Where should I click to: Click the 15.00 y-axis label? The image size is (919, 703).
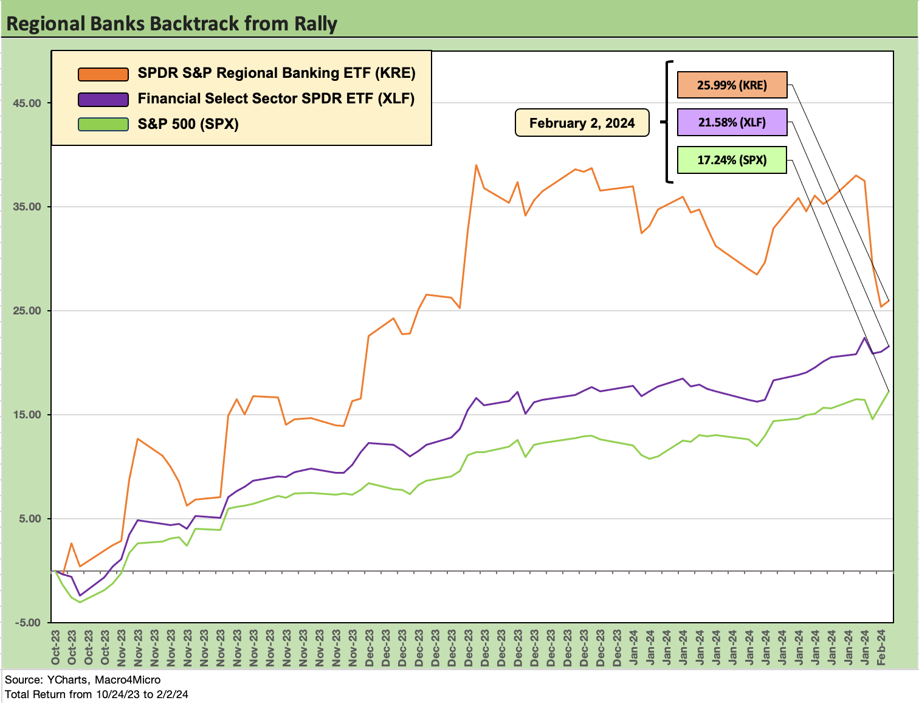click(x=27, y=415)
